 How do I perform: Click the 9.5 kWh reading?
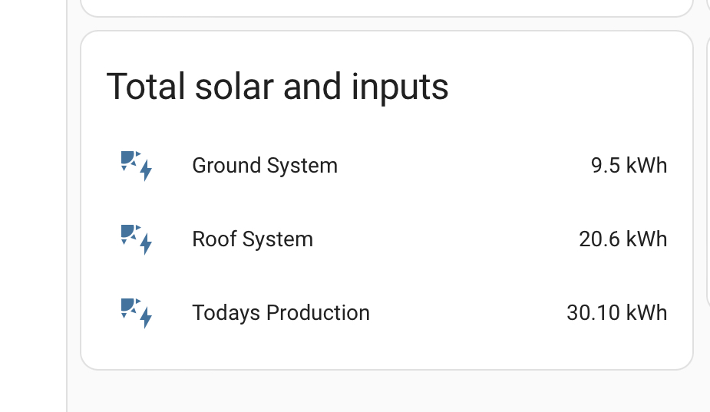(629, 165)
